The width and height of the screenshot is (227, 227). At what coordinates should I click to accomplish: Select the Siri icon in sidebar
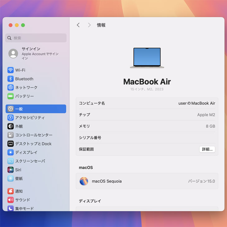[x=11, y=170]
